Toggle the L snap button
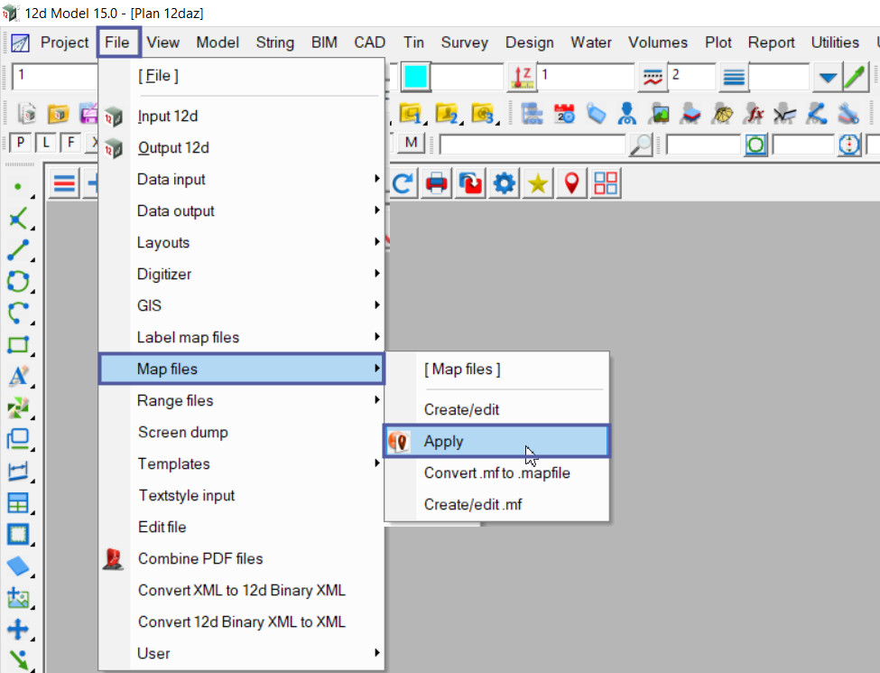The image size is (880, 673). coord(45,142)
